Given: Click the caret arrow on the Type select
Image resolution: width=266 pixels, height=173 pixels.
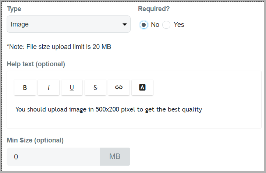Looking at the screenshot, I should click(124, 25).
